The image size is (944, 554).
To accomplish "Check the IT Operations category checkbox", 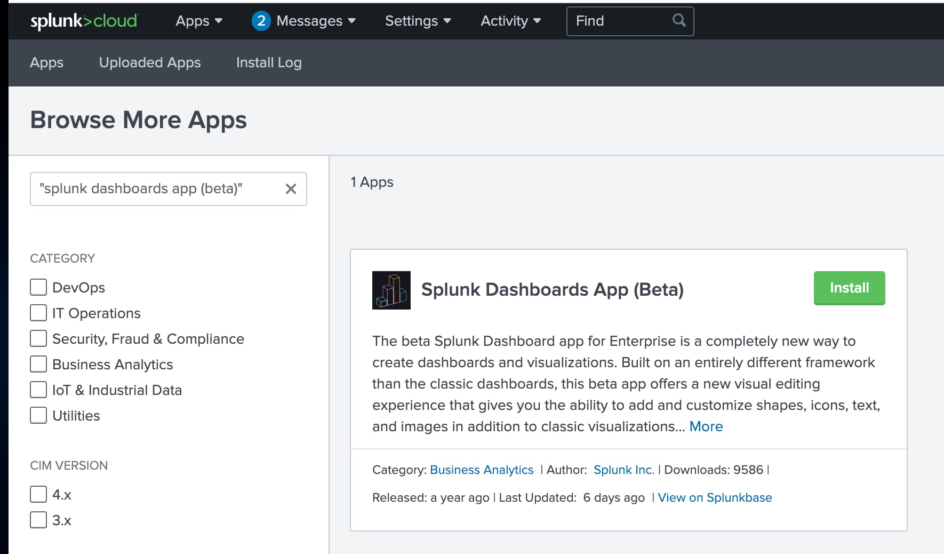I will tap(38, 313).
